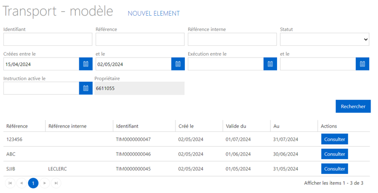Click 'Au' date 31/07/2024
378x193 pixels.
tap(285, 139)
